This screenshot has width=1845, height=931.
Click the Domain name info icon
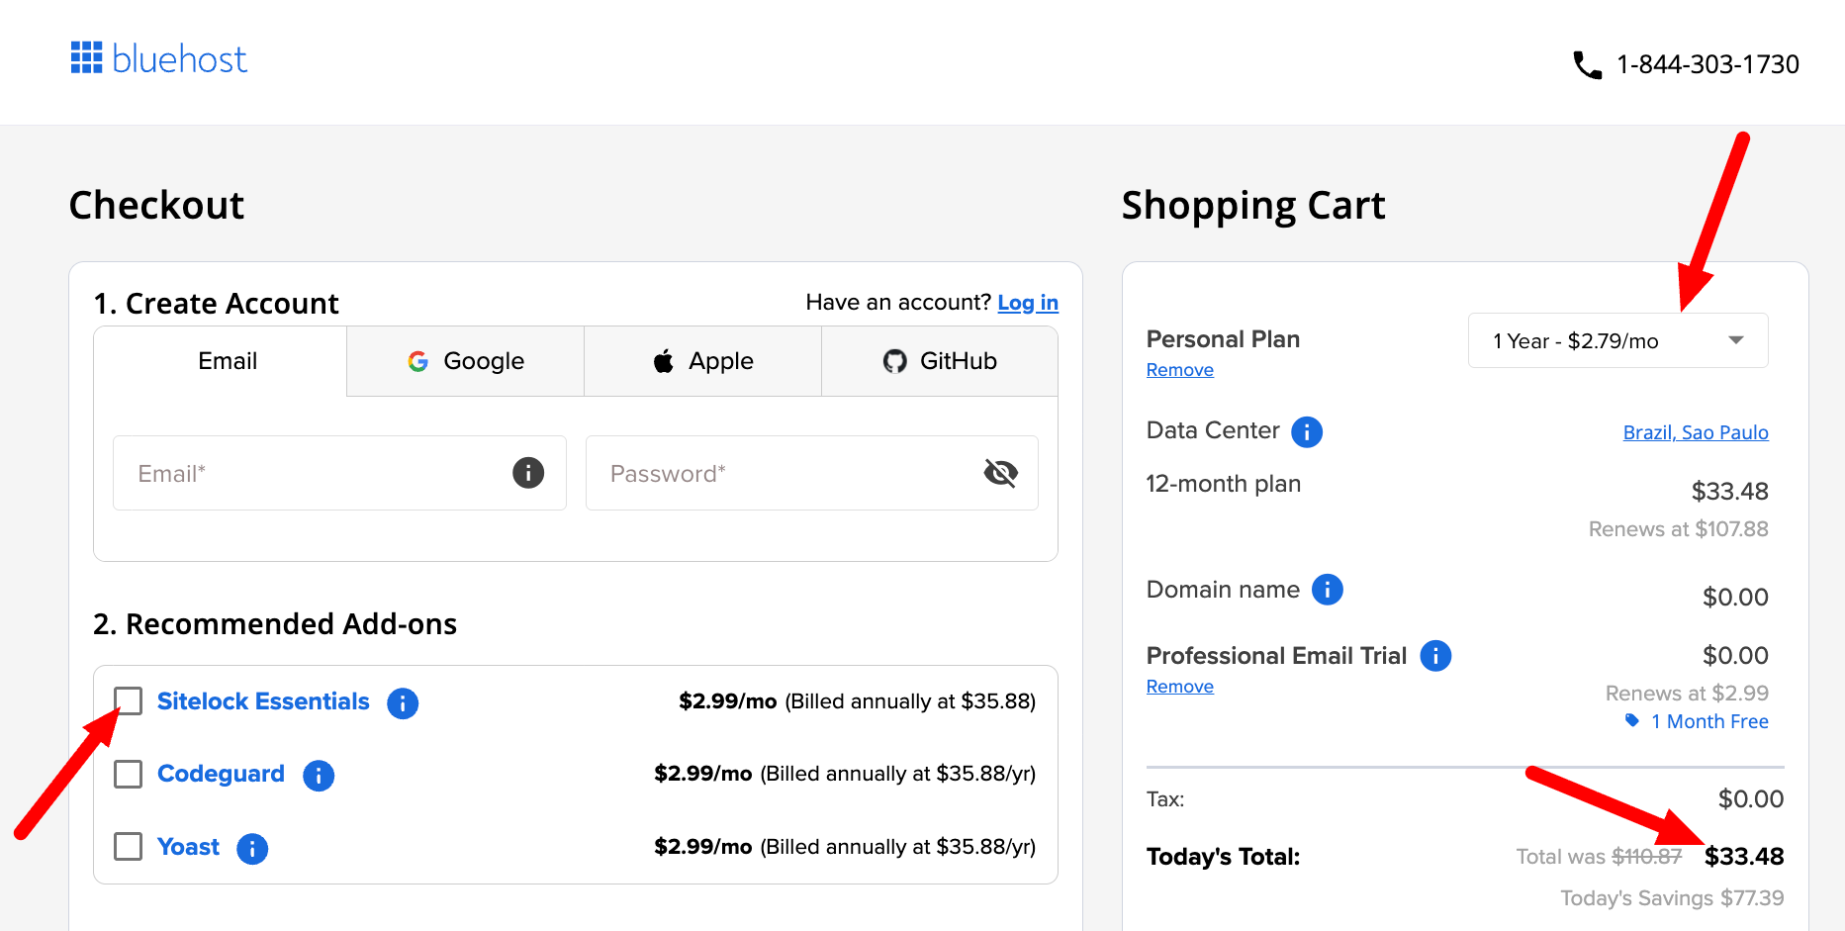(1326, 590)
